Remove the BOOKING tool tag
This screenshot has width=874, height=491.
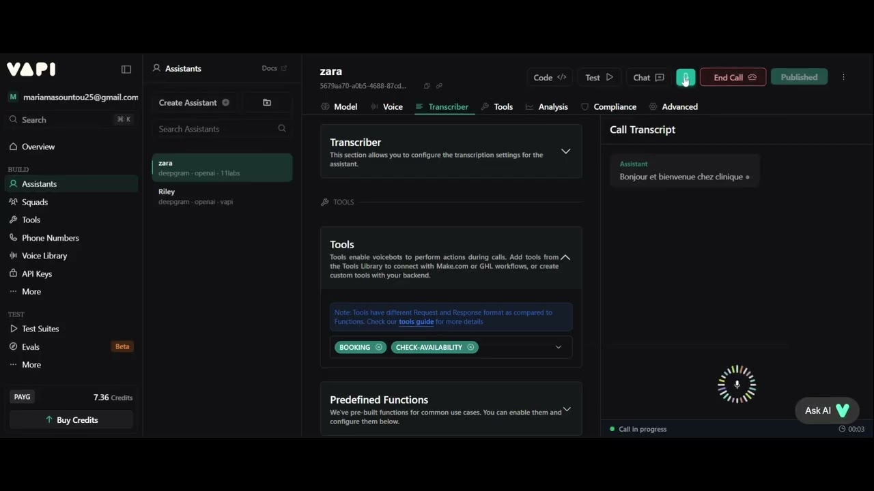[x=379, y=347]
